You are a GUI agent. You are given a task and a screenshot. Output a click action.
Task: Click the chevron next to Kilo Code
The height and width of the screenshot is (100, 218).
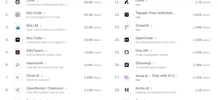44,13
